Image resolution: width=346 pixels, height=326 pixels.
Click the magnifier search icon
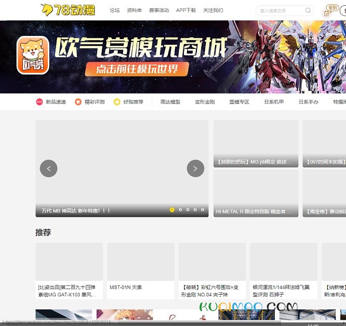(308, 10)
